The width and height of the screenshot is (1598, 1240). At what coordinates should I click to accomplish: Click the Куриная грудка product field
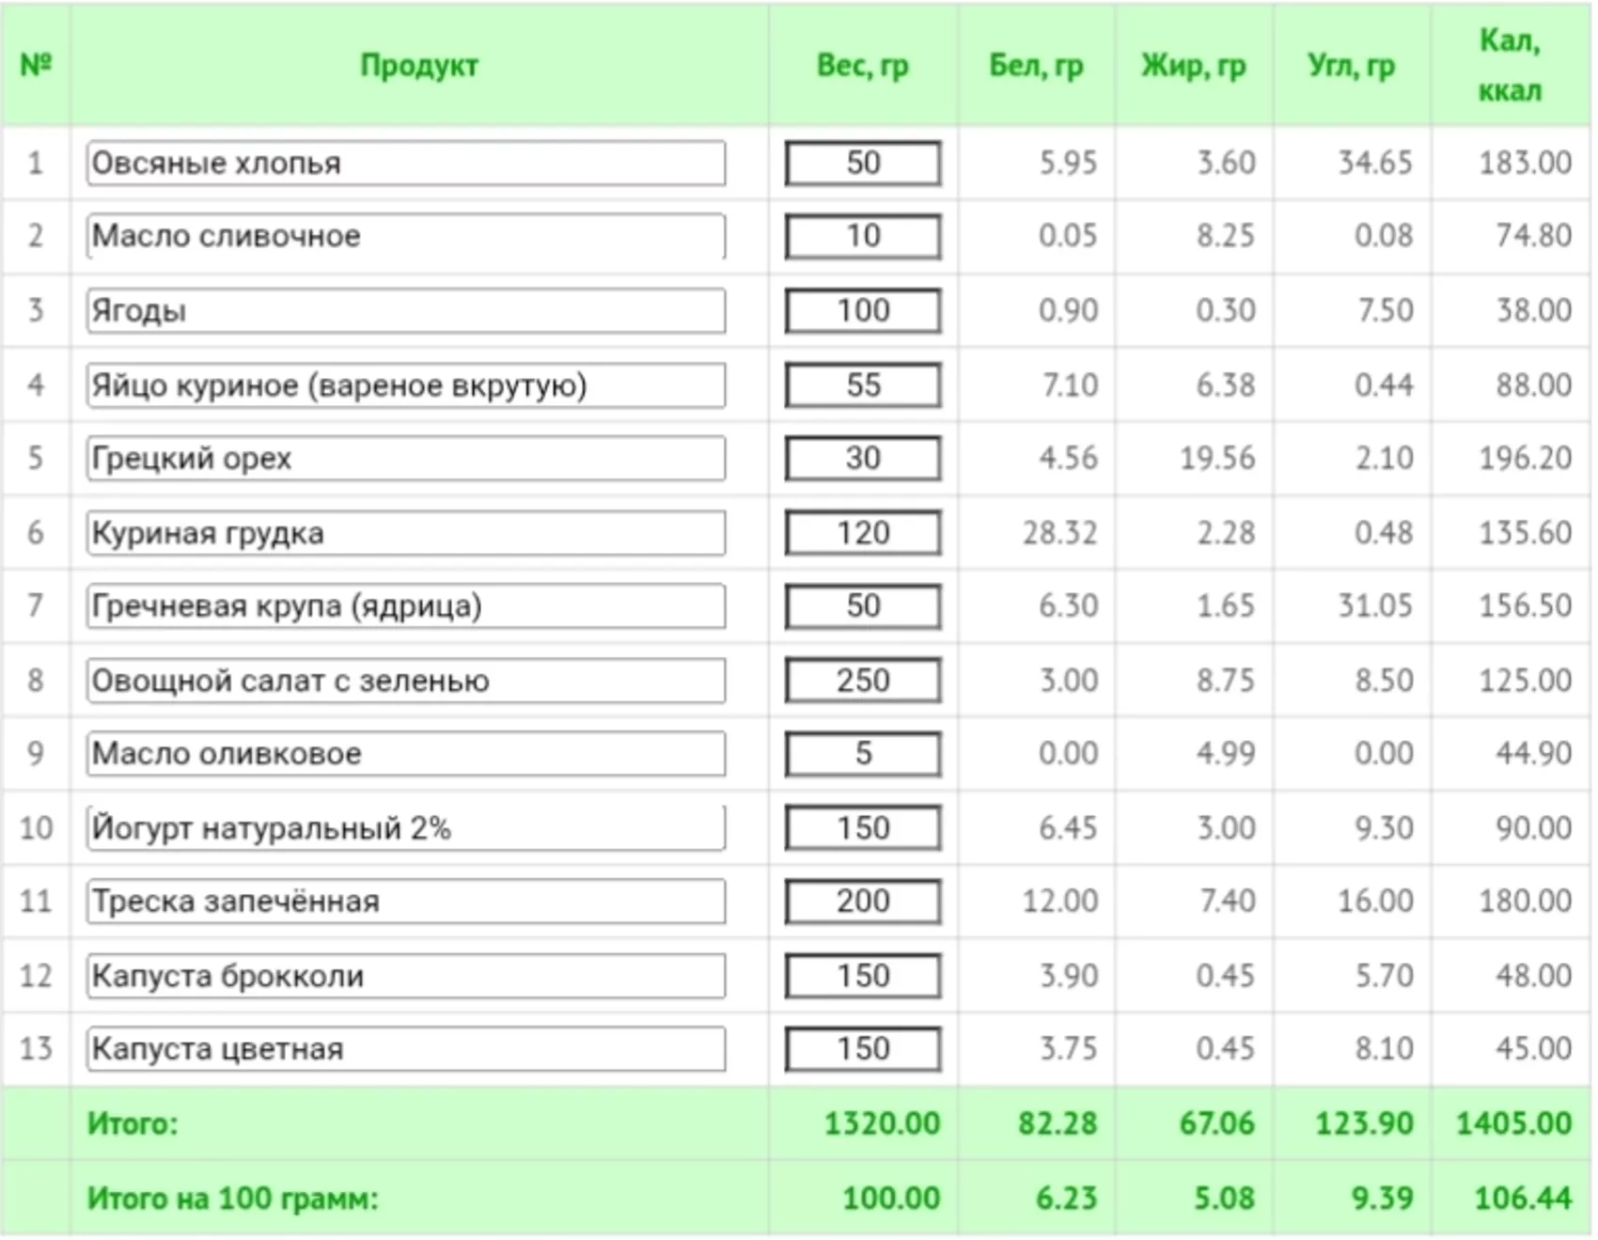406,533
